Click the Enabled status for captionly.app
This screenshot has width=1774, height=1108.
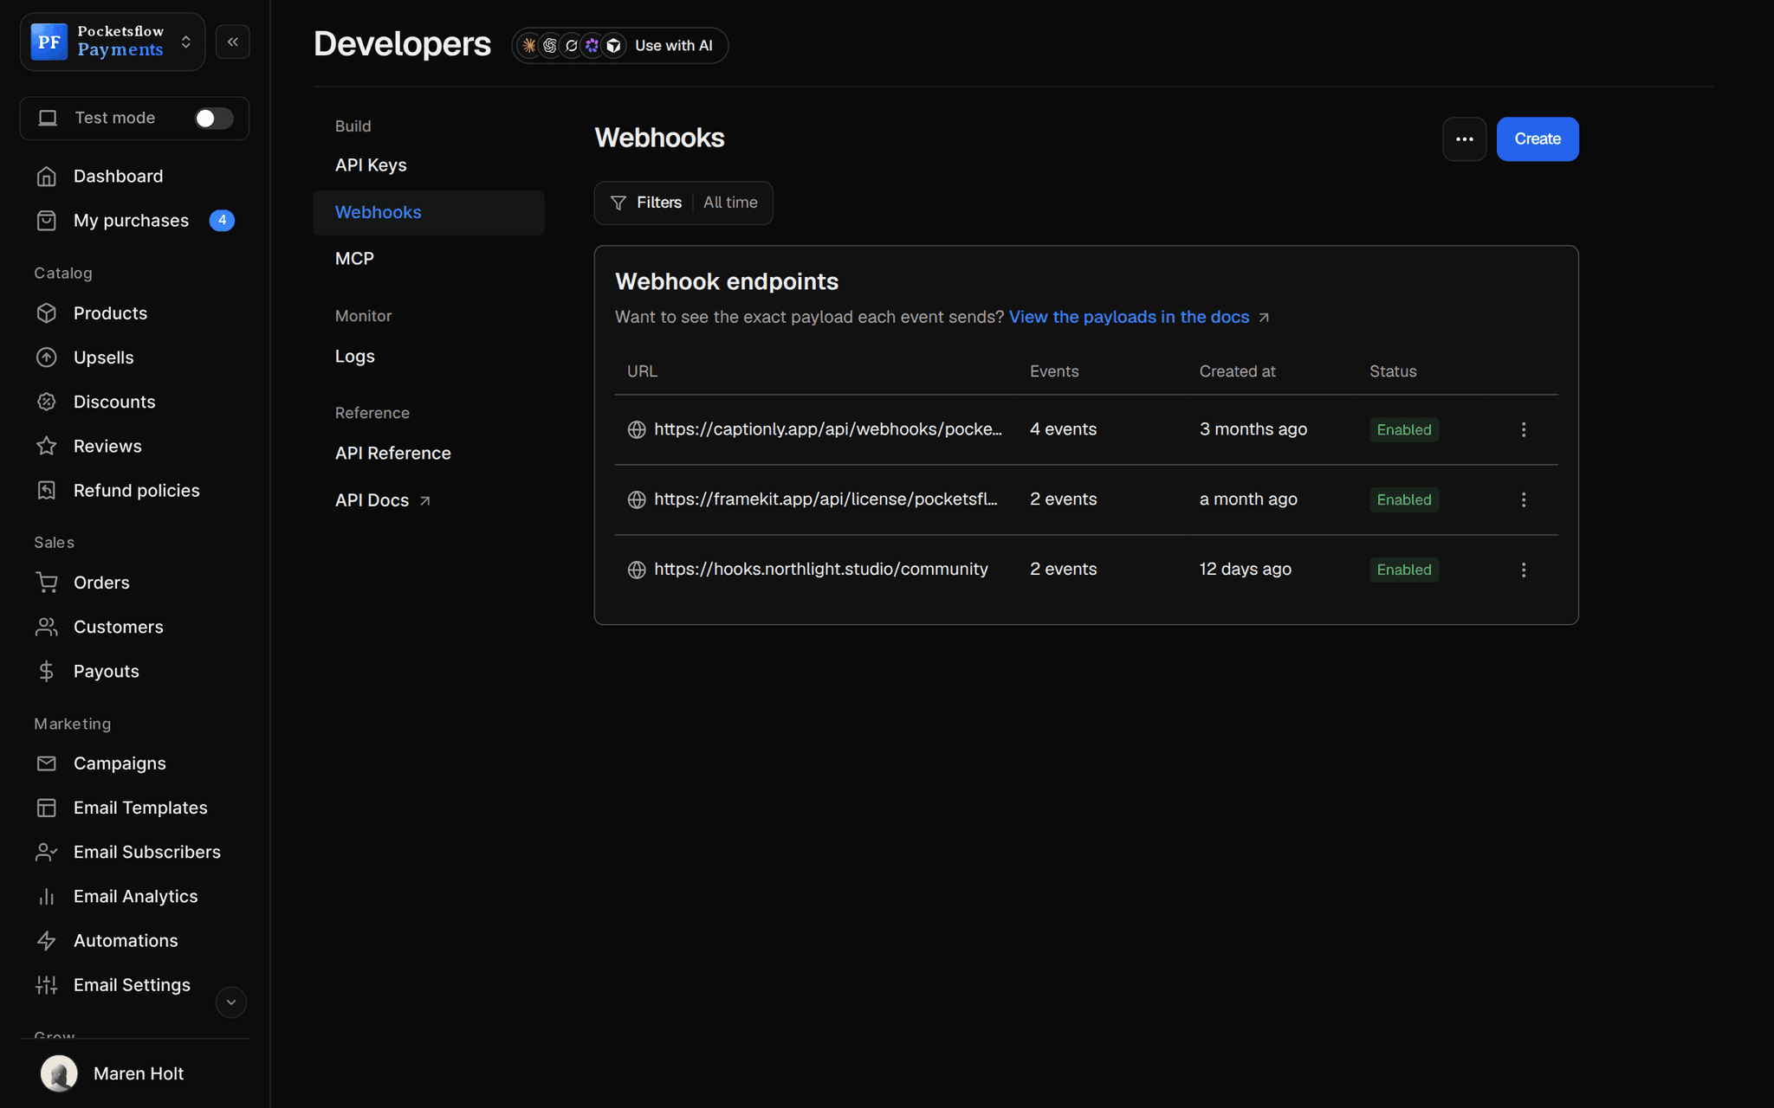coord(1404,430)
